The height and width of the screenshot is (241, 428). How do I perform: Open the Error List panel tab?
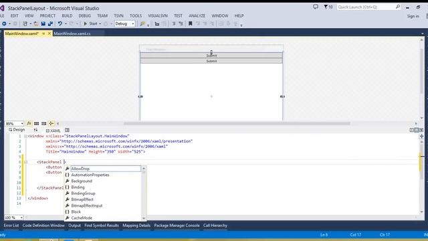tap(11, 226)
